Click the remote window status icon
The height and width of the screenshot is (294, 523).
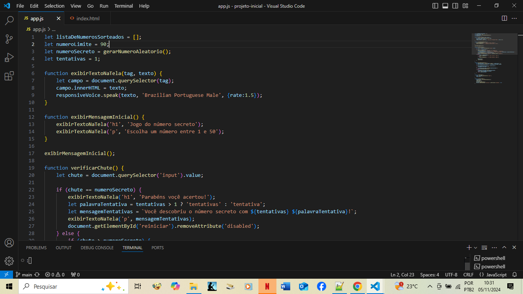(x=6, y=274)
